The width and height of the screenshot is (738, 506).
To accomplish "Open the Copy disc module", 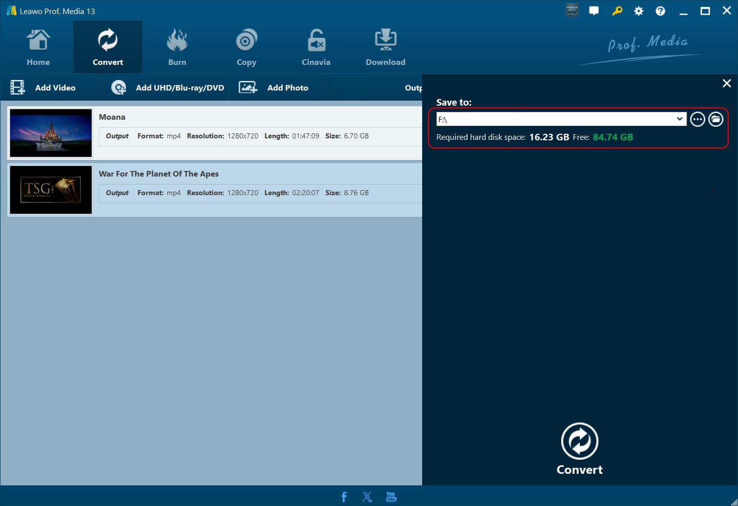I will [x=246, y=48].
